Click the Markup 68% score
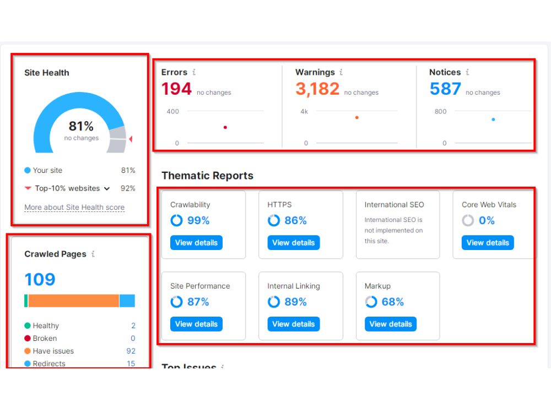The width and height of the screenshot is (551, 413). point(392,302)
